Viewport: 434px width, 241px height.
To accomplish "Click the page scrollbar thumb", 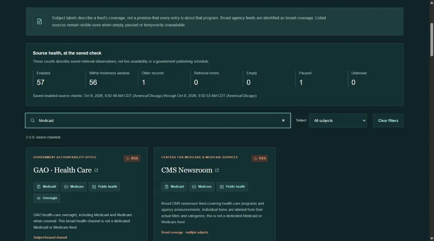I will click(x=431, y=40).
